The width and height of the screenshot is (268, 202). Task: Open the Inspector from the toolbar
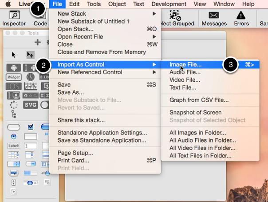point(14,18)
